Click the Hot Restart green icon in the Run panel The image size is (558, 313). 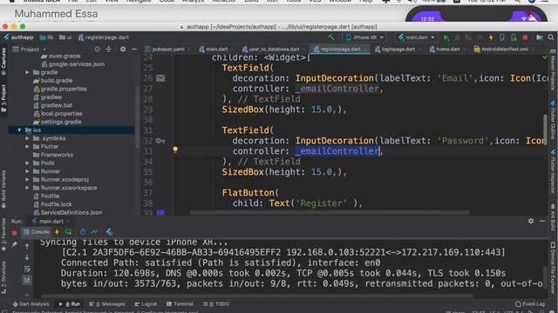pyautogui.click(x=68, y=232)
